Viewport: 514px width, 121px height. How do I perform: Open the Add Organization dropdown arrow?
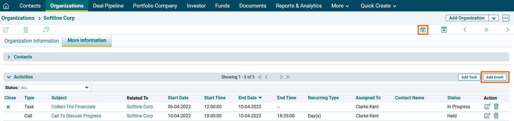[494, 18]
